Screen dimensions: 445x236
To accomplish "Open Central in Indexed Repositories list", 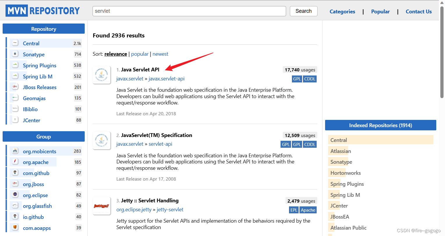I will click(x=339, y=140).
